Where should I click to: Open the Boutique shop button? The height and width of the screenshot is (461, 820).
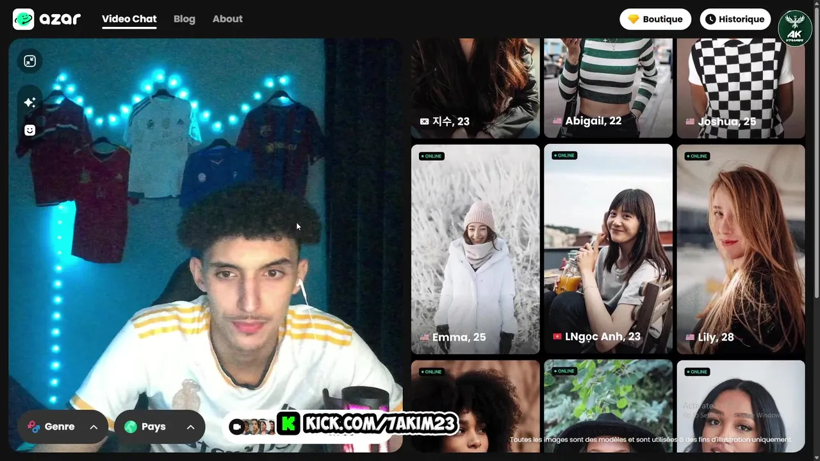655,19
